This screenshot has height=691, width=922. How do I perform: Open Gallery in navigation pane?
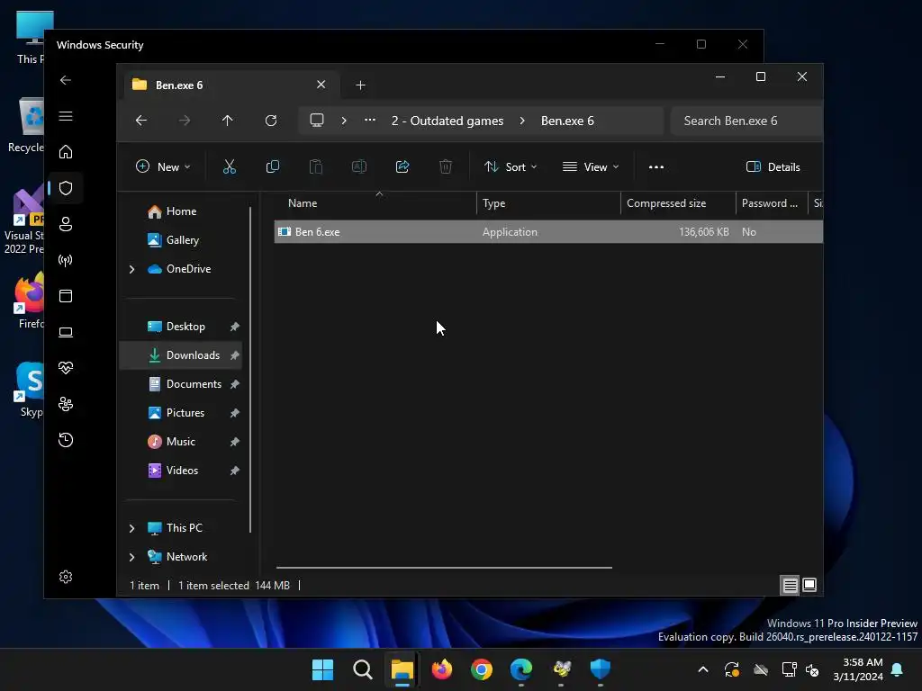(x=180, y=240)
